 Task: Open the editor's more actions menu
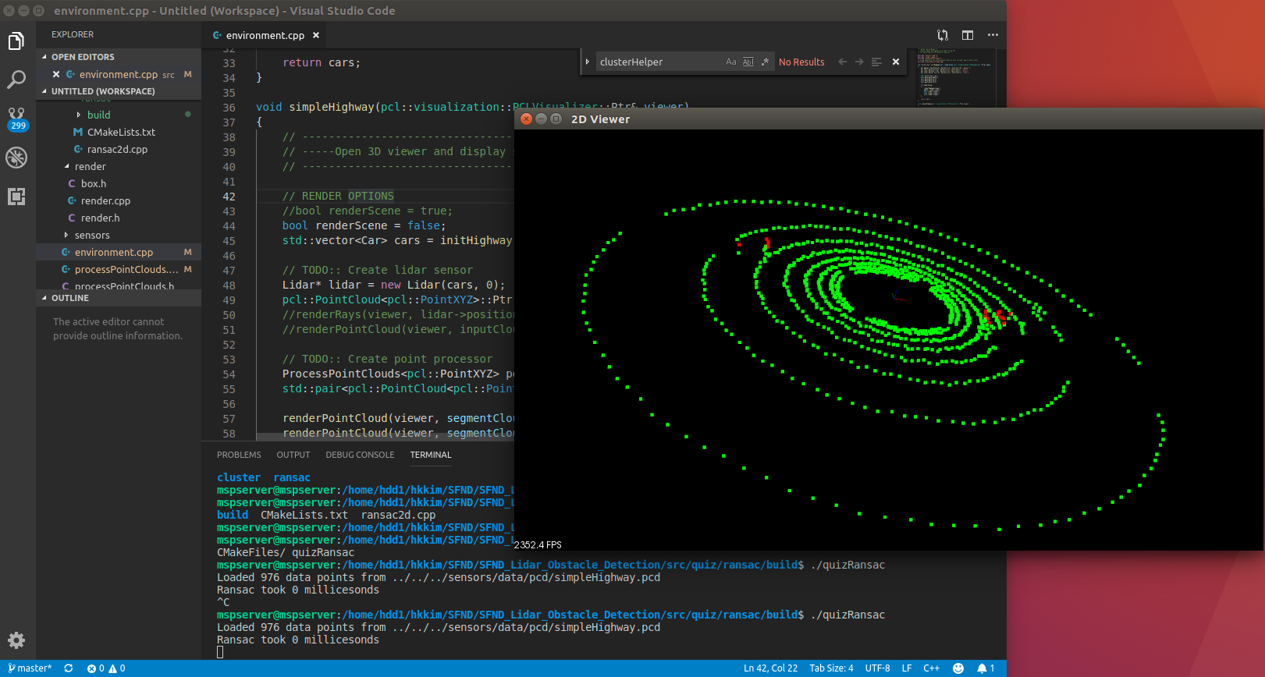pos(993,35)
